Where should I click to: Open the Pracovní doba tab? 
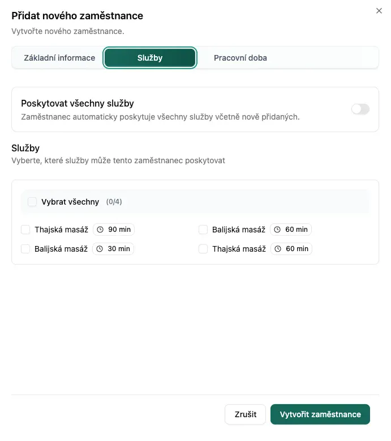pyautogui.click(x=240, y=58)
